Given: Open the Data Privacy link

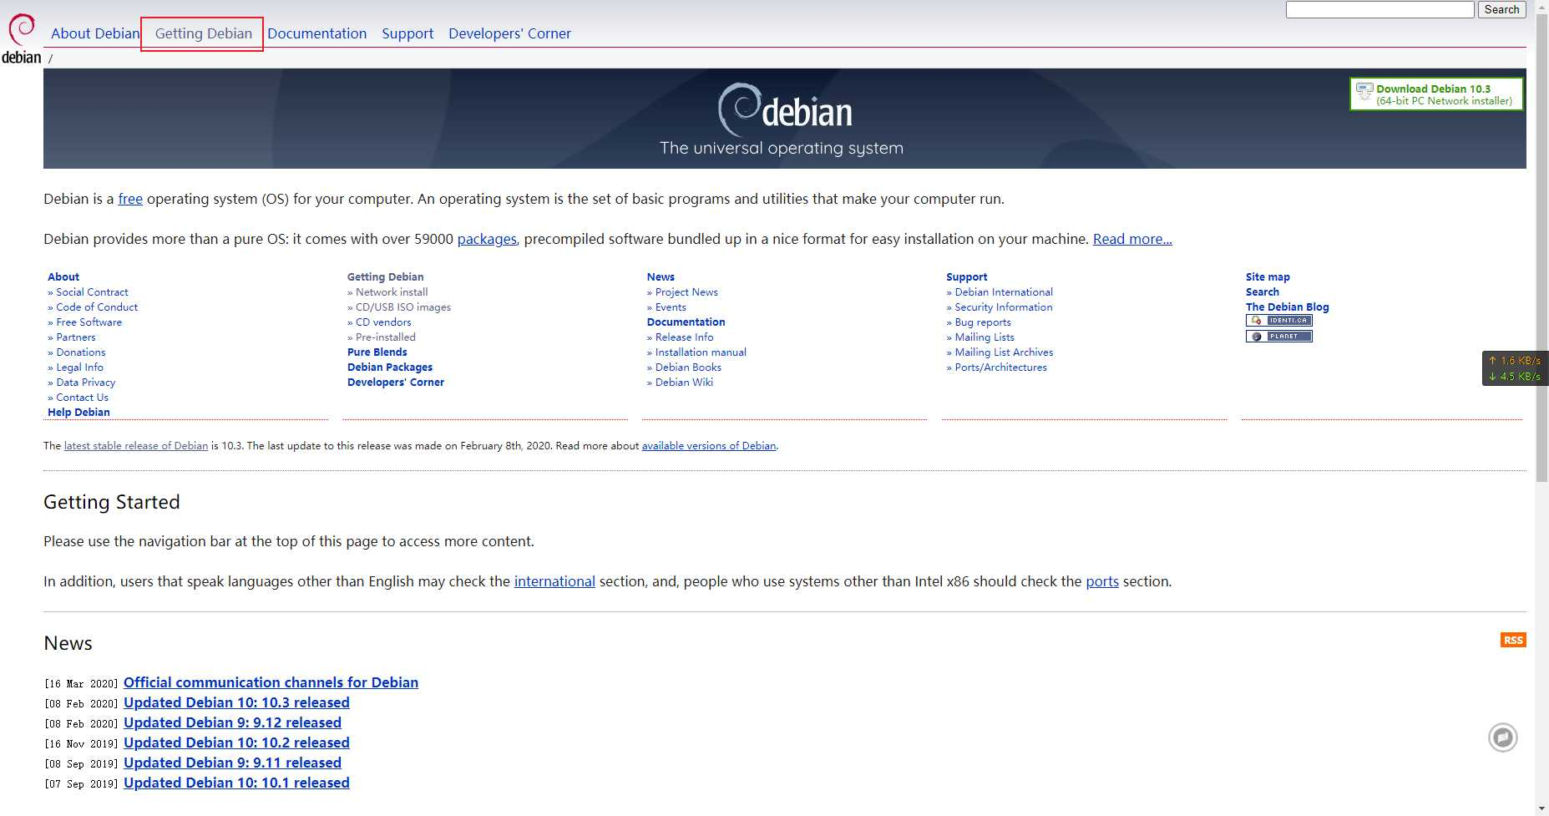Looking at the screenshot, I should [x=85, y=383].
